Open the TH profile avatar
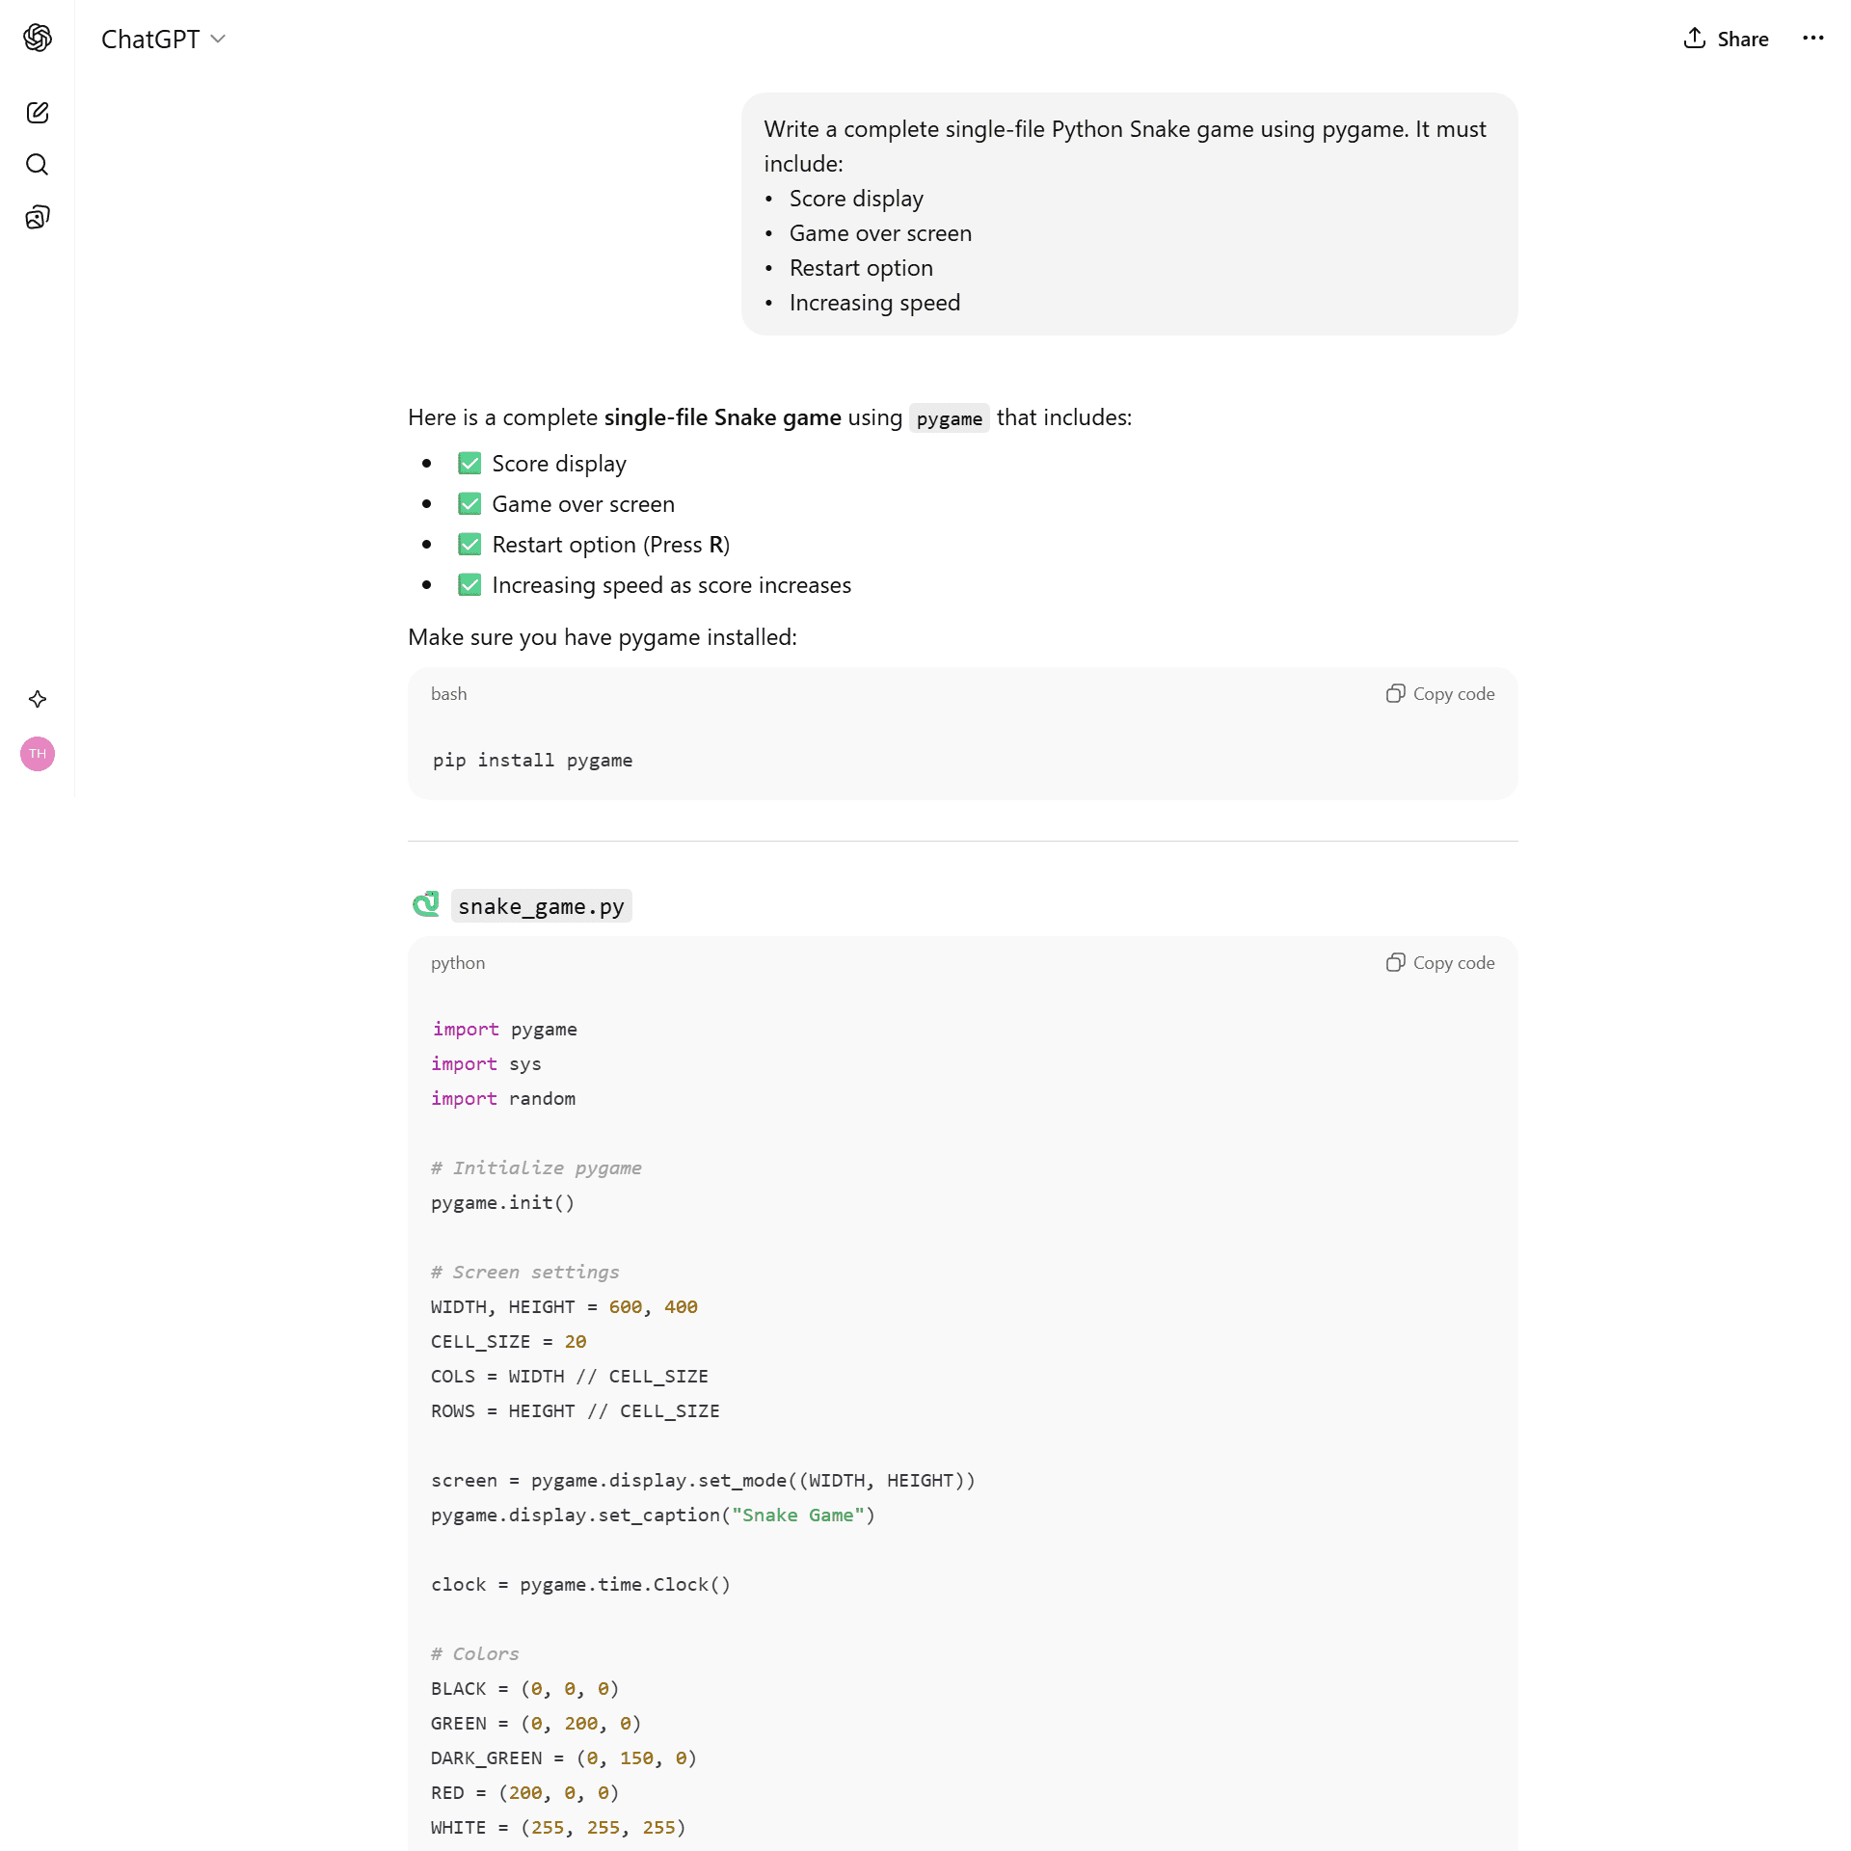 tap(38, 754)
